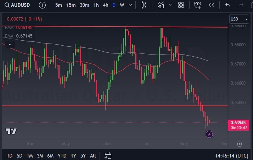Create an alert with the alarm clock icon
Image resolution: width=253 pixels, height=160 pixels.
197,5
